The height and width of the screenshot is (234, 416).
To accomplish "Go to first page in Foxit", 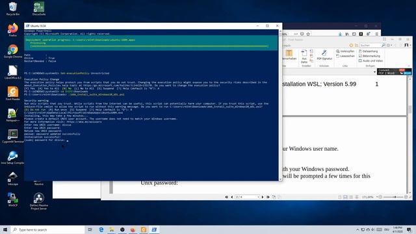I will pyautogui.click(x=227, y=197).
